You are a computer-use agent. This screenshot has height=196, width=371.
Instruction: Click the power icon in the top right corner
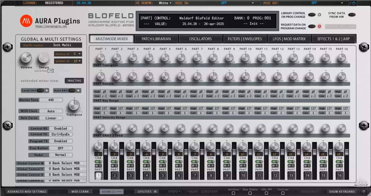[354, 3]
